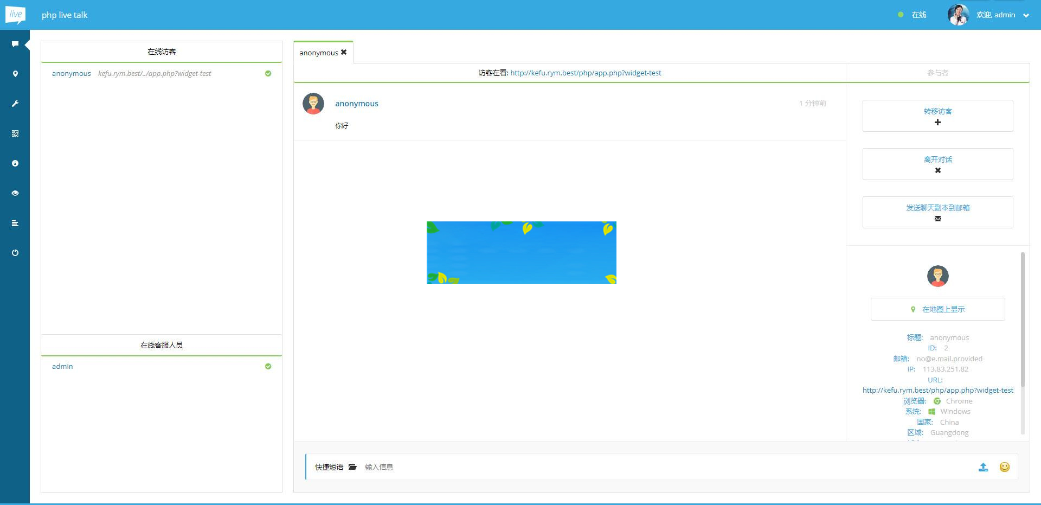Toggle anonymous visitor's green status indicator
Screen dimensions: 1041x505
(268, 73)
